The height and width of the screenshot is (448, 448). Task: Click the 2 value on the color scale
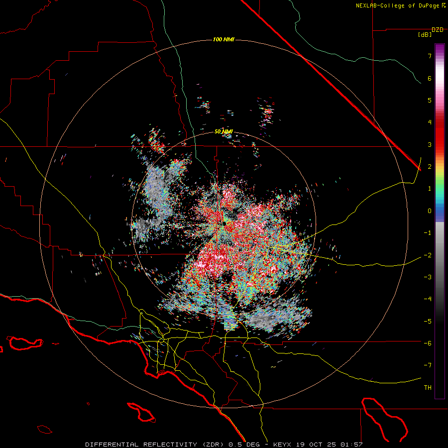pyautogui.click(x=430, y=167)
